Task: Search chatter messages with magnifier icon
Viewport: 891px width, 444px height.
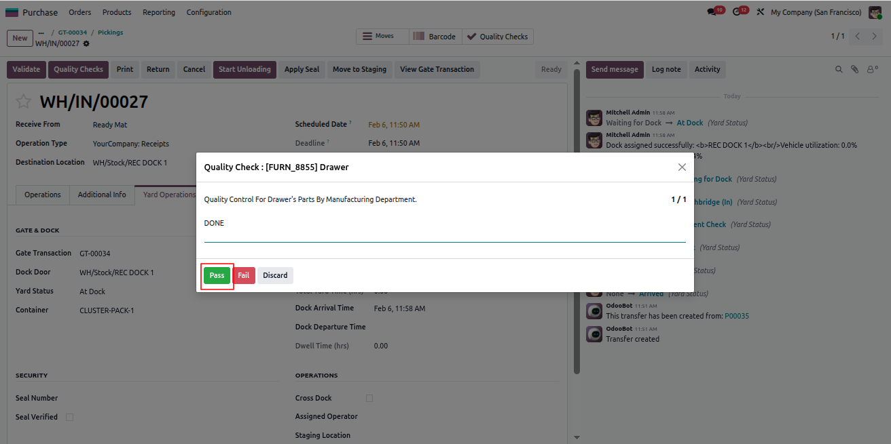Action: pyautogui.click(x=839, y=69)
